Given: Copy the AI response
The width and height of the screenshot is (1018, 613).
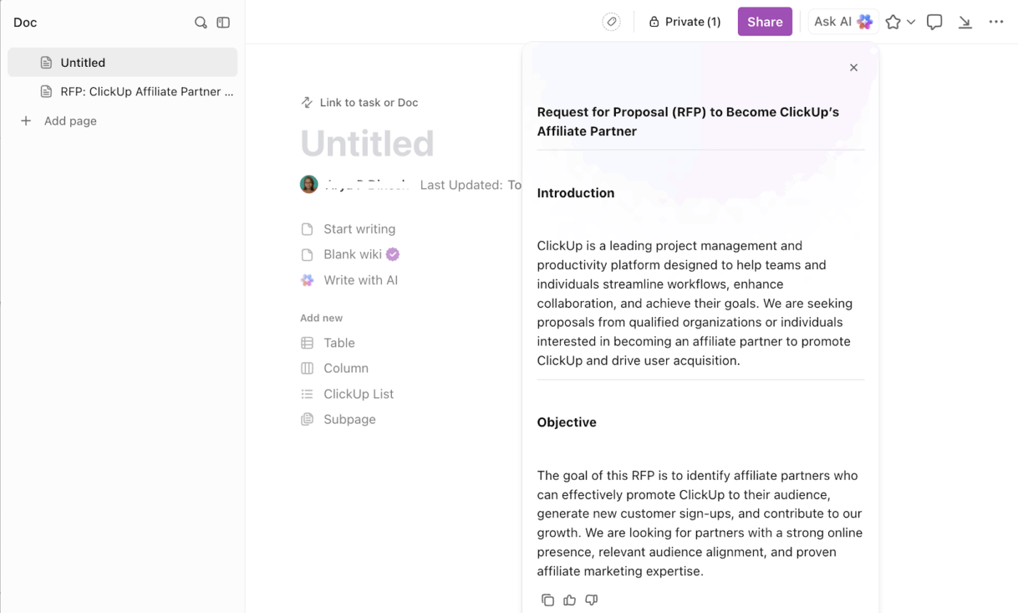Looking at the screenshot, I should (x=548, y=600).
